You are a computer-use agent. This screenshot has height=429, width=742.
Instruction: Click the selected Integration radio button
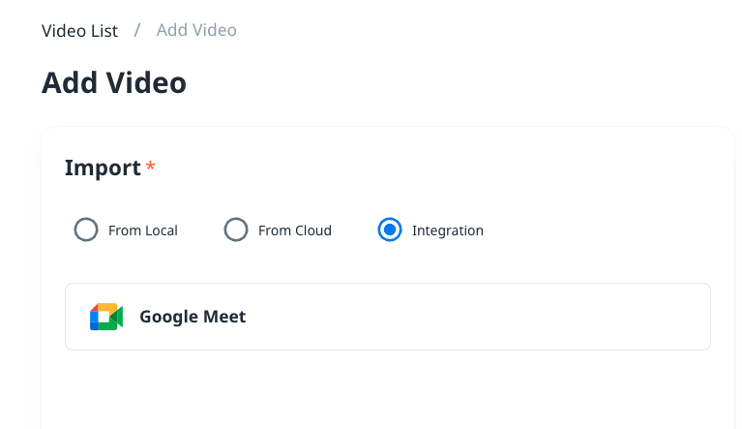coord(389,230)
